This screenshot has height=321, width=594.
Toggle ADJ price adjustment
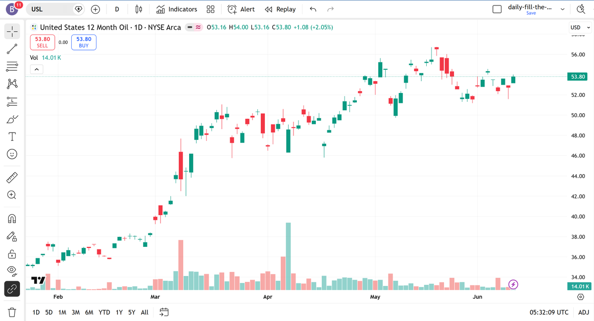[x=584, y=312]
